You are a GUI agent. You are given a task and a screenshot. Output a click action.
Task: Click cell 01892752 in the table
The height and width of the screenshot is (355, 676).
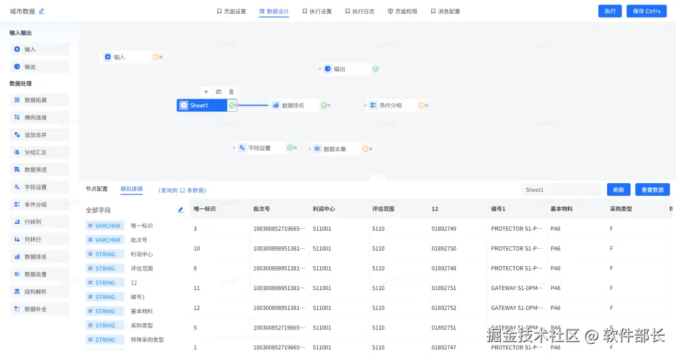tap(444, 307)
